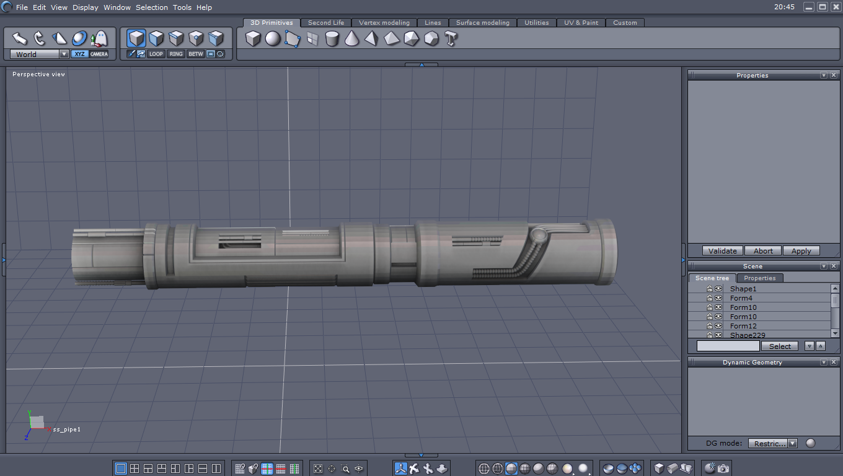The width and height of the screenshot is (843, 476).
Task: Click the camera snapshot icon
Action: click(723, 469)
